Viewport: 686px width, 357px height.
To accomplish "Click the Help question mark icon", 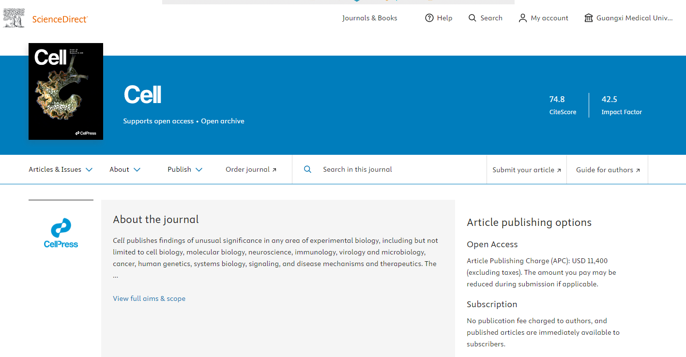I will [429, 18].
